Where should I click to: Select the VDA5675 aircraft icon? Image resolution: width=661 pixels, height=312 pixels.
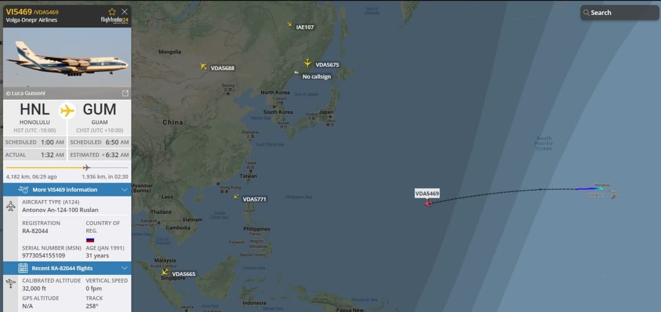click(307, 63)
